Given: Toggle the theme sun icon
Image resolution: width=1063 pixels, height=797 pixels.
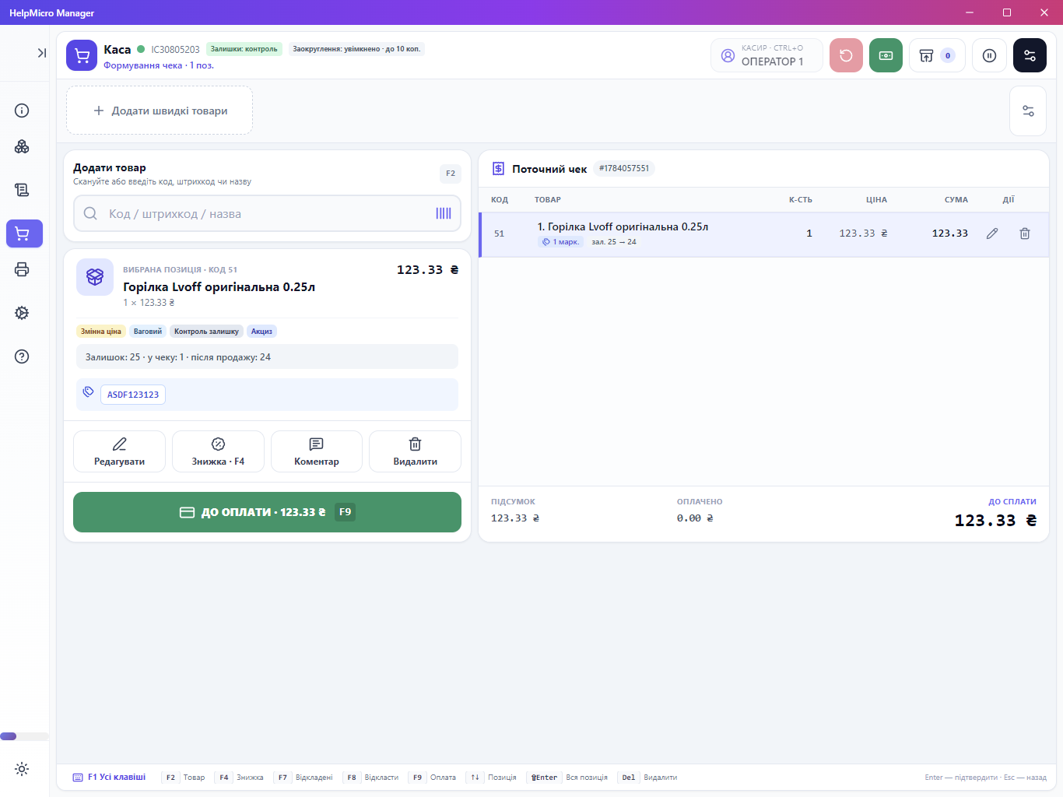Looking at the screenshot, I should pos(22,769).
